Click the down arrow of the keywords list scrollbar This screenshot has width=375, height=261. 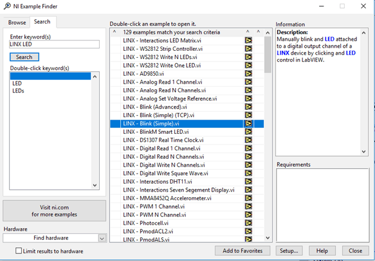95,185
